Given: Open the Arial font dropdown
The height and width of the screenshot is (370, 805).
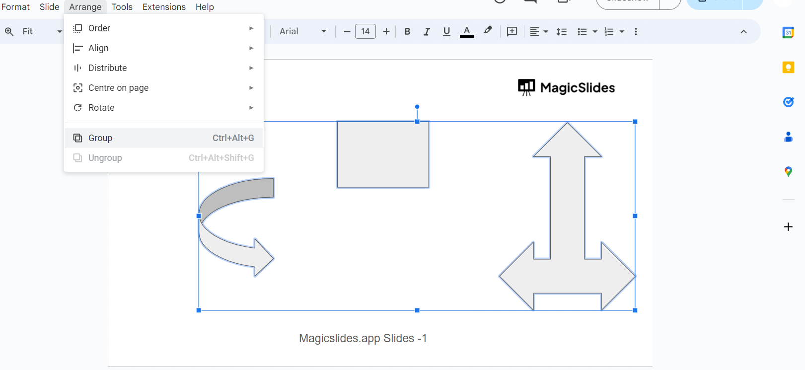Looking at the screenshot, I should click(303, 31).
